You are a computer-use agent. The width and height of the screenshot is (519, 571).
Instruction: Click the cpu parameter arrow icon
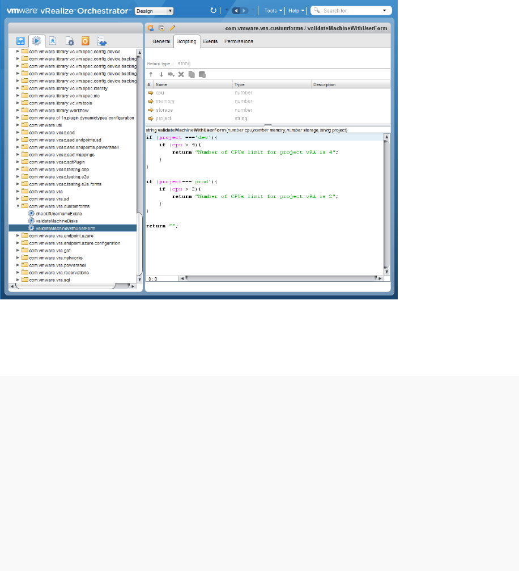click(151, 93)
